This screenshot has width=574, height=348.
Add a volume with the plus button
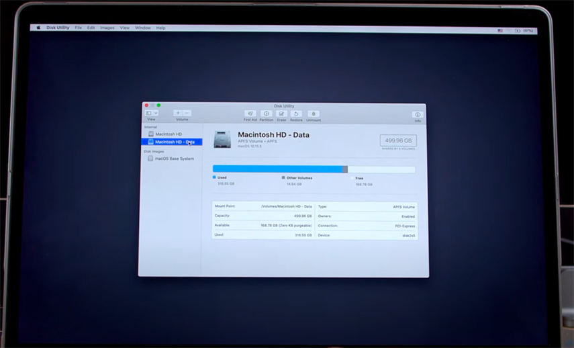pyautogui.click(x=178, y=113)
